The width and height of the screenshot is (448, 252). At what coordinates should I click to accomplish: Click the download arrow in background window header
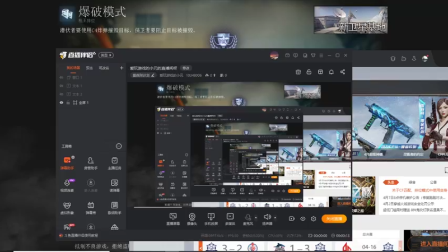[x=414, y=59]
